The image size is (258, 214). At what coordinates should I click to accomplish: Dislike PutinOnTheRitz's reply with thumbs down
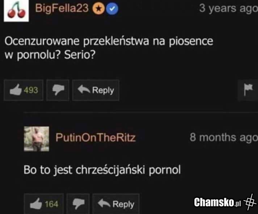[78, 204]
